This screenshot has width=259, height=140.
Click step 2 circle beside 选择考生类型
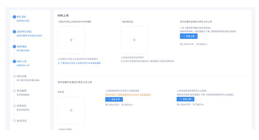(x=14, y=32)
